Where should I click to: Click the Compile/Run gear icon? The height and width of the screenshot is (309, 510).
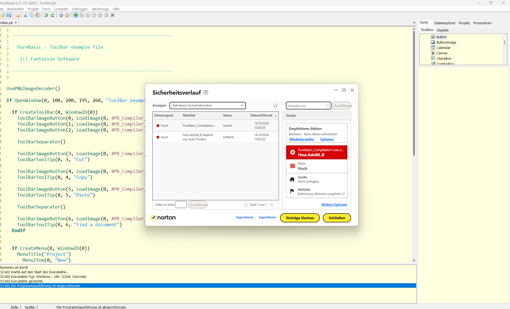tap(61, 15)
